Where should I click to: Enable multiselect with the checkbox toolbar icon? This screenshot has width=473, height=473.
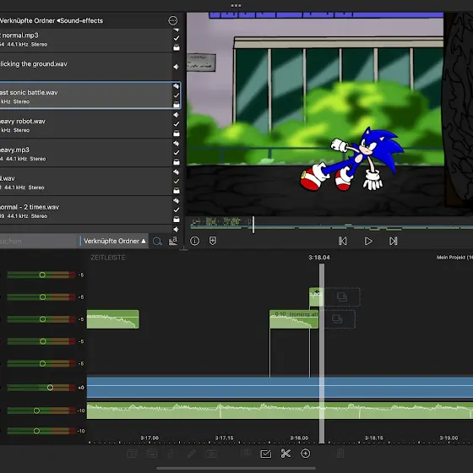point(266,454)
